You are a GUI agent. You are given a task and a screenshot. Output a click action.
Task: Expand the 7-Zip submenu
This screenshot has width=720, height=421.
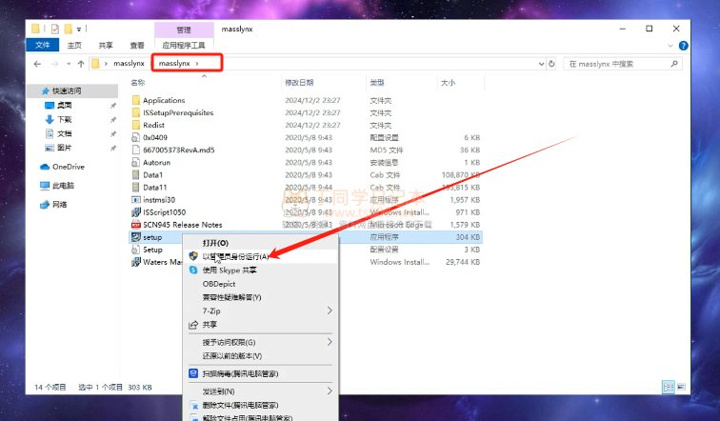tap(330, 311)
